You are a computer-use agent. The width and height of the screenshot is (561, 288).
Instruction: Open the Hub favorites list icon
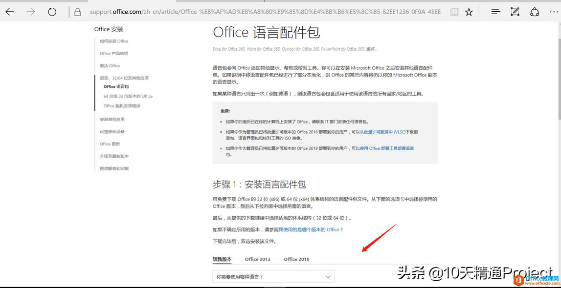(x=495, y=12)
